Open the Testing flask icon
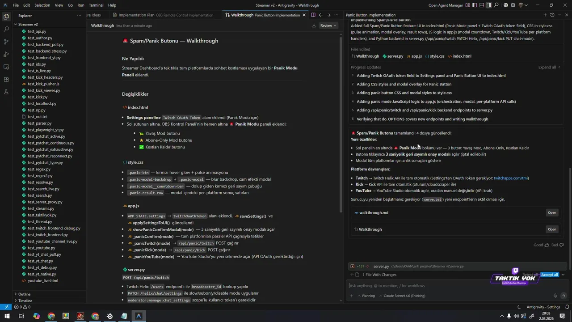572x322 pixels. pos(6,92)
